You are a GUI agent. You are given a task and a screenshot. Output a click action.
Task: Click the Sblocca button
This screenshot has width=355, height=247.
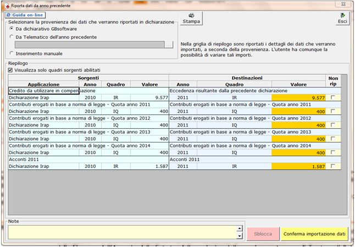263,234
